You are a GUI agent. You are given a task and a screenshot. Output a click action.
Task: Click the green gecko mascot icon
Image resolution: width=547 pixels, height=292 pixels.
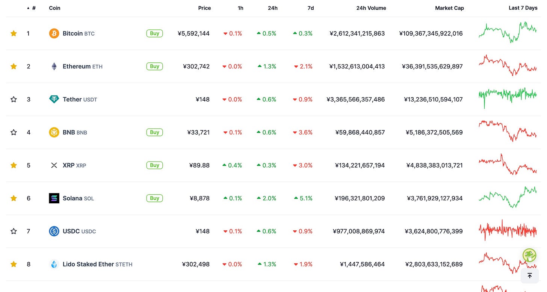point(529,256)
